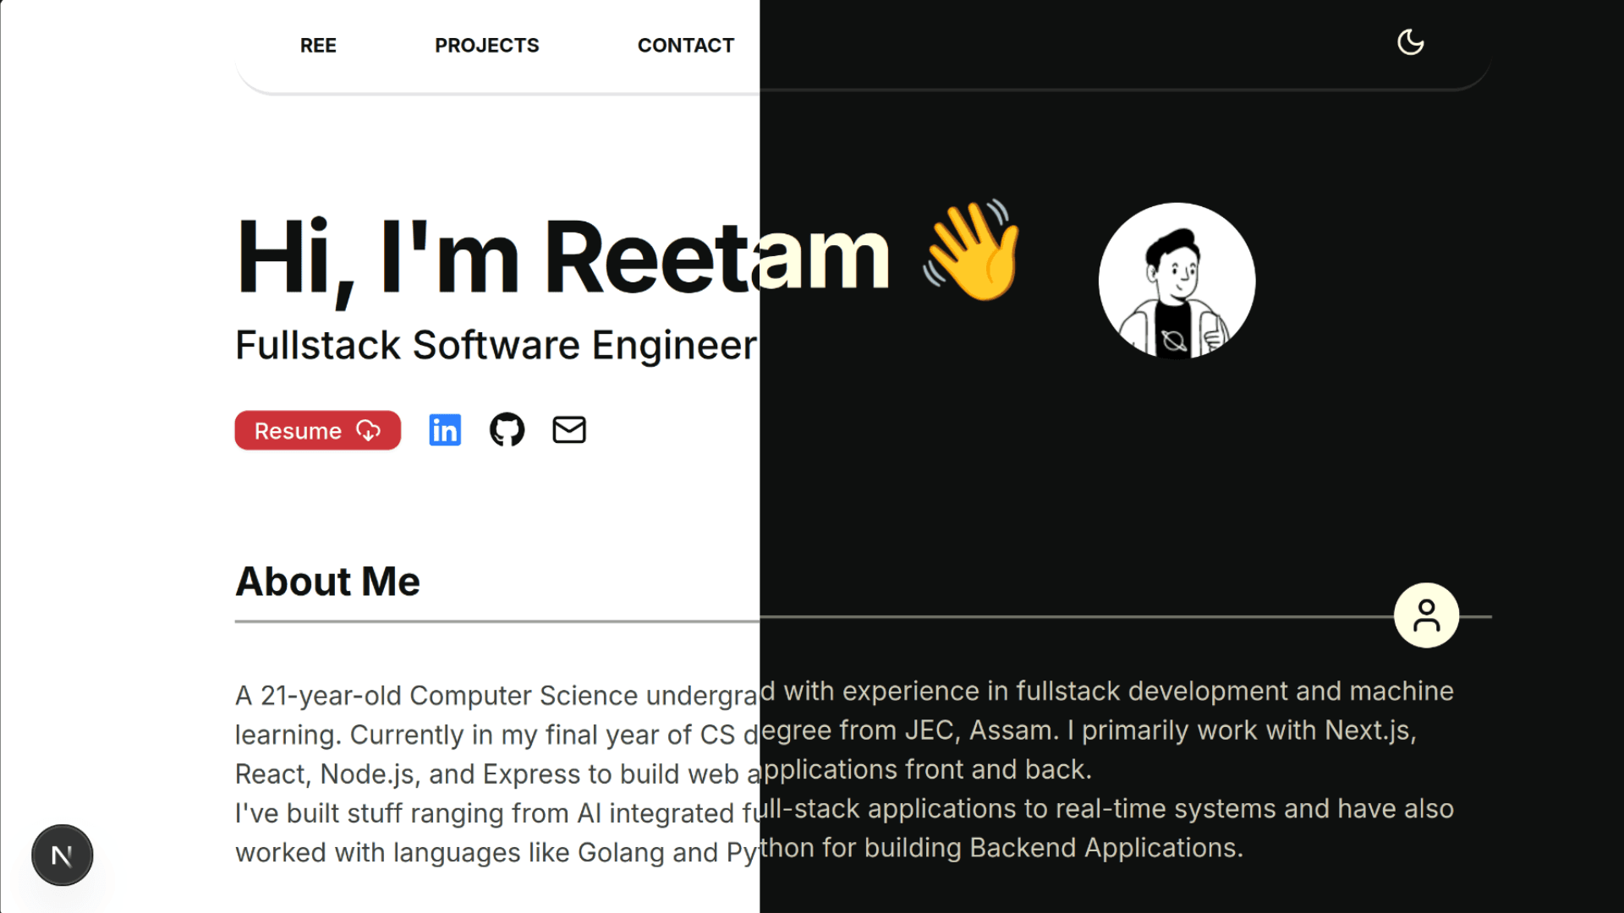The height and width of the screenshot is (913, 1624).
Task: Open the GitHub profile icon
Action: tap(507, 429)
